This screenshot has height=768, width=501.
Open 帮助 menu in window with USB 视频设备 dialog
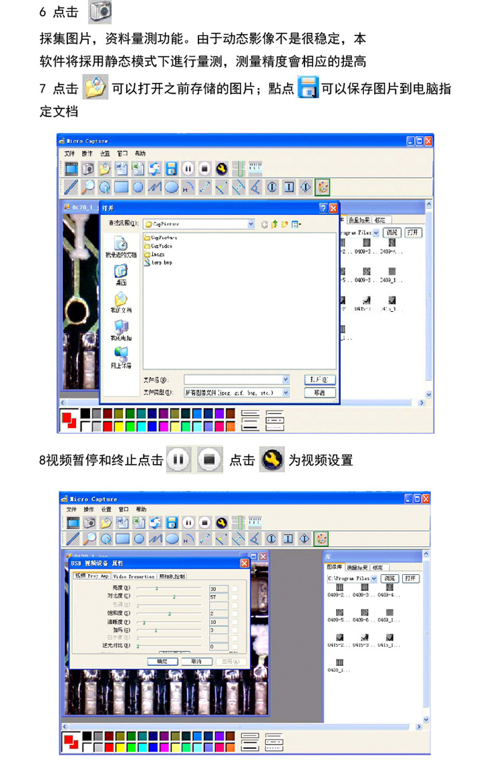141,510
